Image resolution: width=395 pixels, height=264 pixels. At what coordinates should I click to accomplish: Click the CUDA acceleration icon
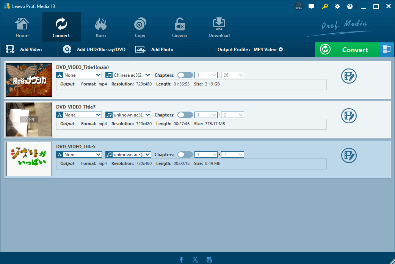[x=298, y=6]
